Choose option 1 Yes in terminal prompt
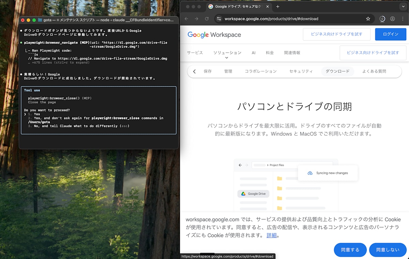This screenshot has width=409, height=259. (x=34, y=114)
